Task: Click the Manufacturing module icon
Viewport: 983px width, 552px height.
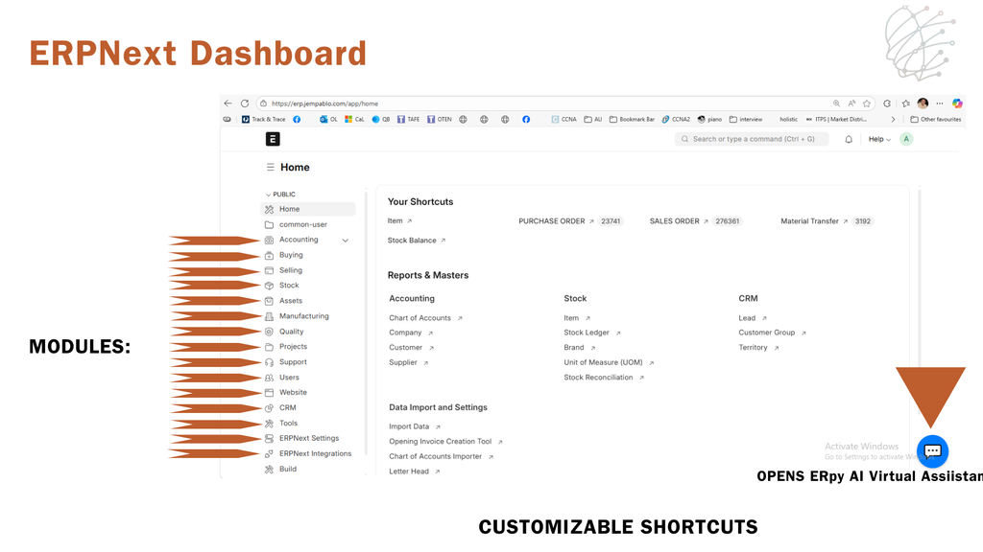Action: coord(269,316)
